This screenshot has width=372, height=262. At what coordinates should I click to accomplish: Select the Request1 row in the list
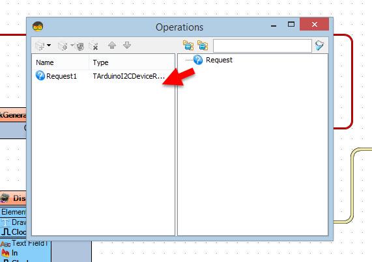[103, 76]
